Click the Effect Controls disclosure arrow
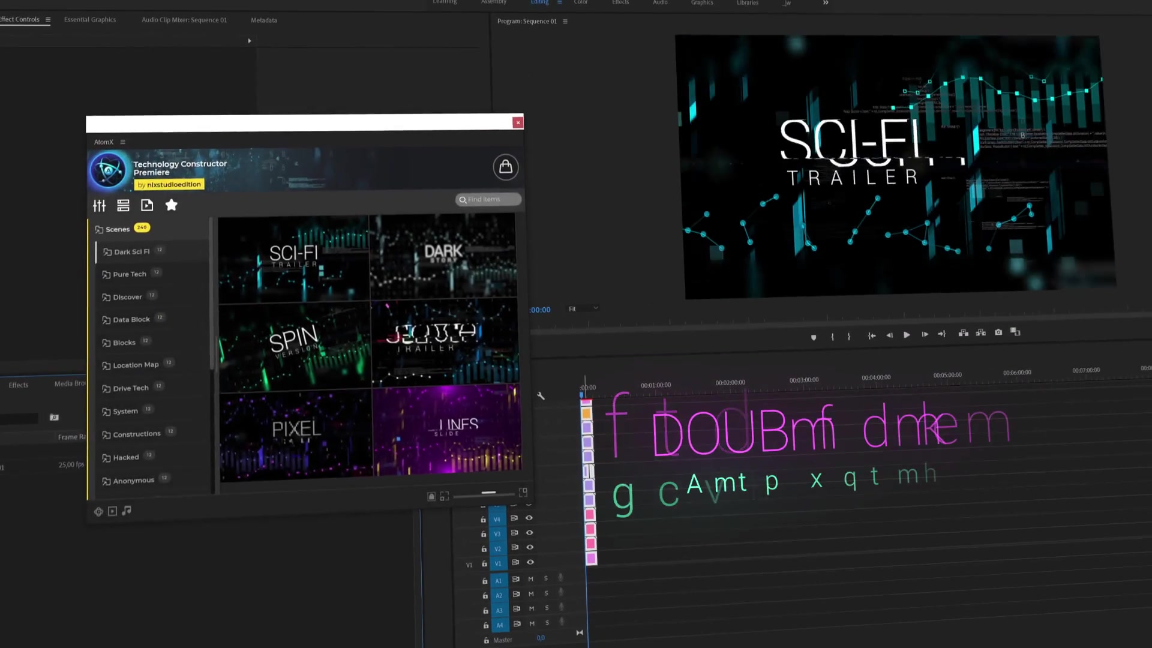Image resolution: width=1152 pixels, height=648 pixels. pos(250,41)
